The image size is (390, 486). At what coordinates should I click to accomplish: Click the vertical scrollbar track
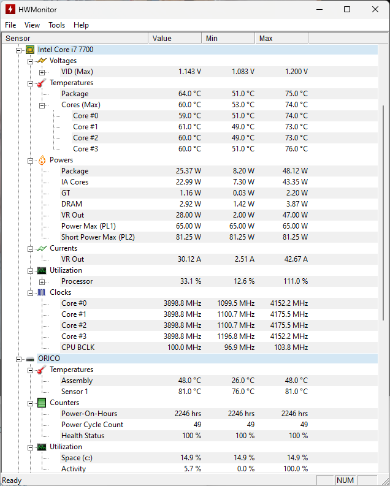pos(384,398)
